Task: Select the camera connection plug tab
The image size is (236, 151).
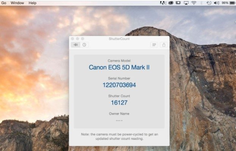Action: point(75,45)
